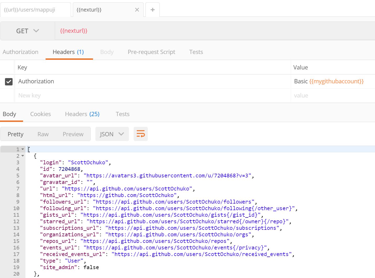Click the "gravatar_id" key text
The height and width of the screenshot is (278, 375).
tap(60, 182)
